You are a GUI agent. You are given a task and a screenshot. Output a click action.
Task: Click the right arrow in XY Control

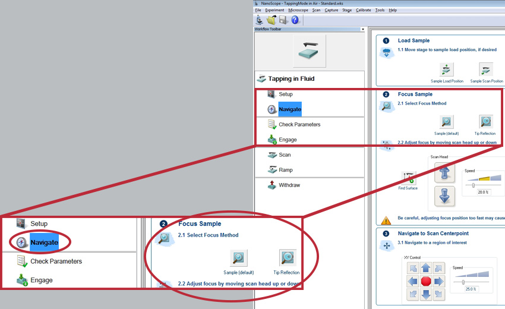(x=438, y=281)
